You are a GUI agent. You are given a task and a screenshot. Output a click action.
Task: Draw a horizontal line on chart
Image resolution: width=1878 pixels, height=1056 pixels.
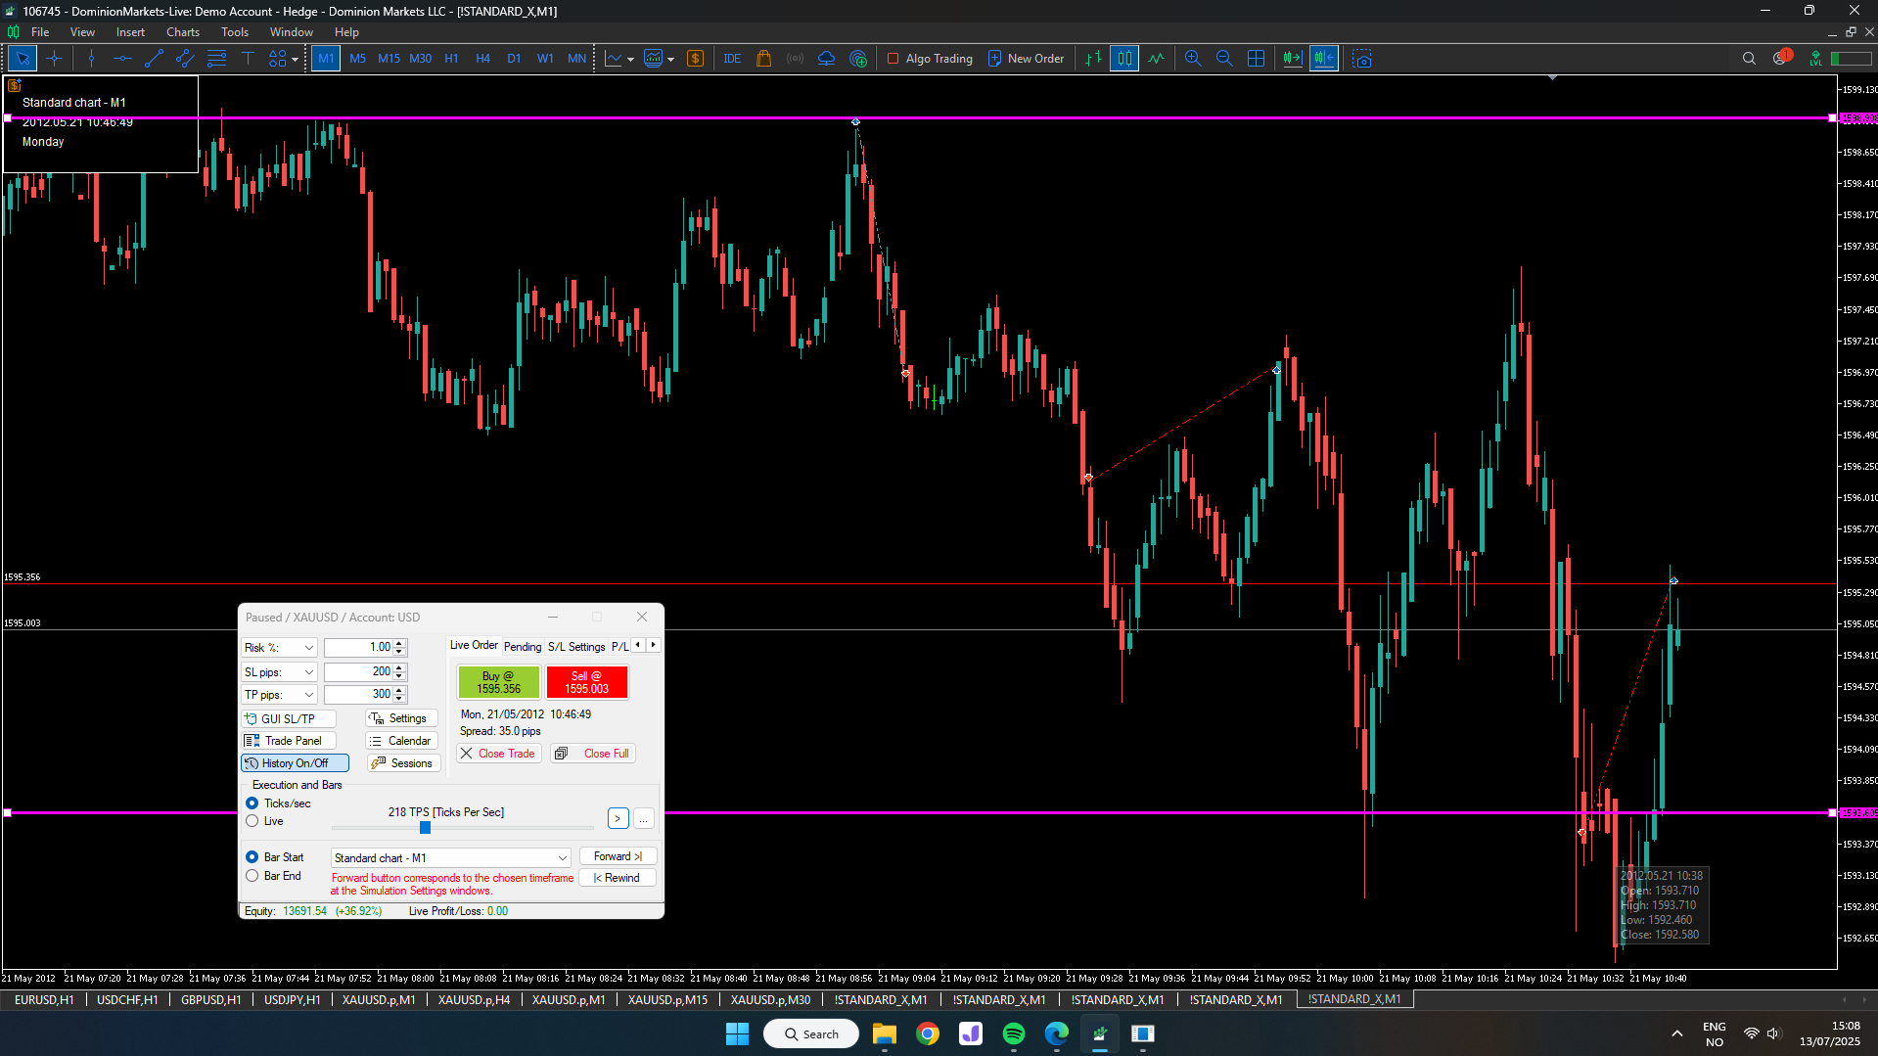(x=122, y=59)
